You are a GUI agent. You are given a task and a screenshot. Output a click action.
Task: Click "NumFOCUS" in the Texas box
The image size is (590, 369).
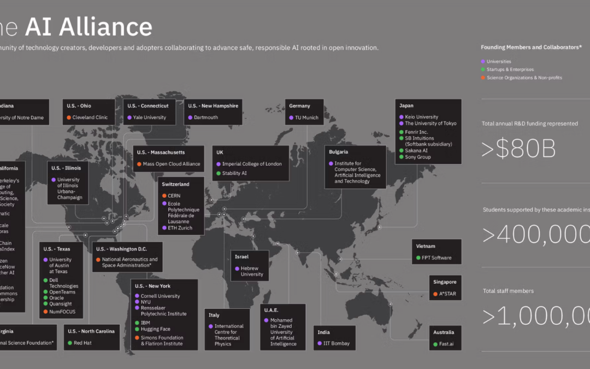point(62,312)
